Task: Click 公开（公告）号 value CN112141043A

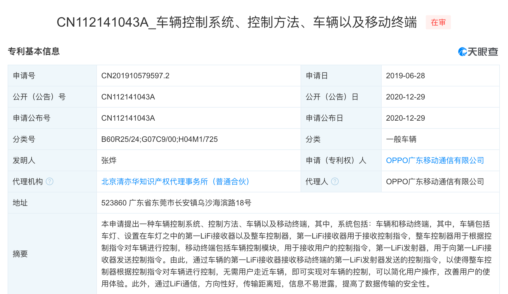Action: click(x=128, y=97)
